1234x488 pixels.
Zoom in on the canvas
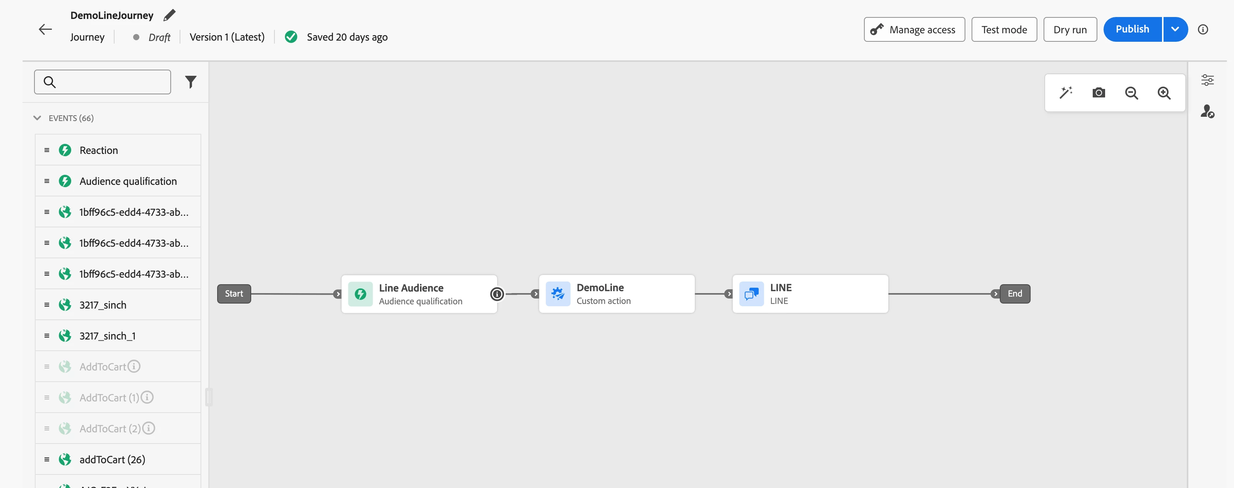point(1164,93)
